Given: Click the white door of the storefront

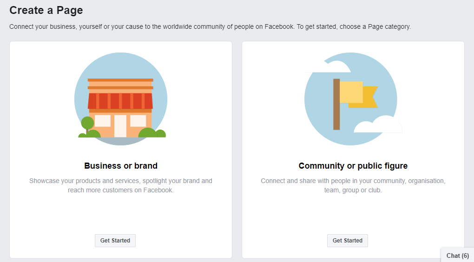Looking at the screenshot, I should pos(120,126).
